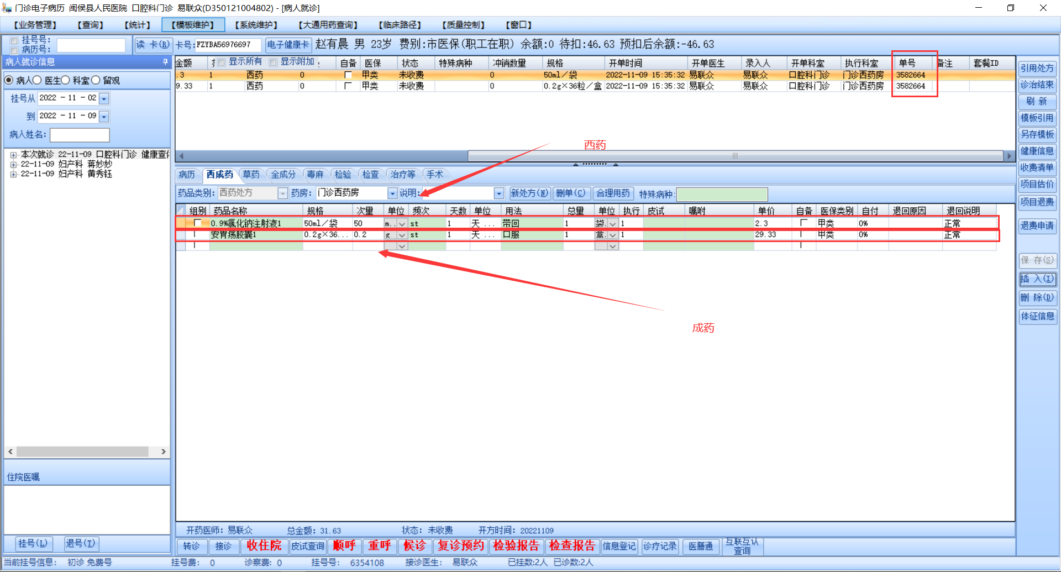This screenshot has height=572, width=1061.
Task: Enable the 显示附加 checkbox
Action: coord(273,62)
